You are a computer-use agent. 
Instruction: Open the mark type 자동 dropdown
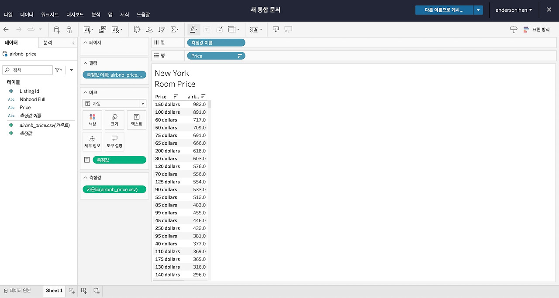[x=114, y=104]
